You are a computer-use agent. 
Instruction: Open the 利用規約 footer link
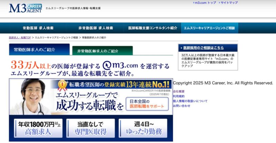(x=179, y=96)
